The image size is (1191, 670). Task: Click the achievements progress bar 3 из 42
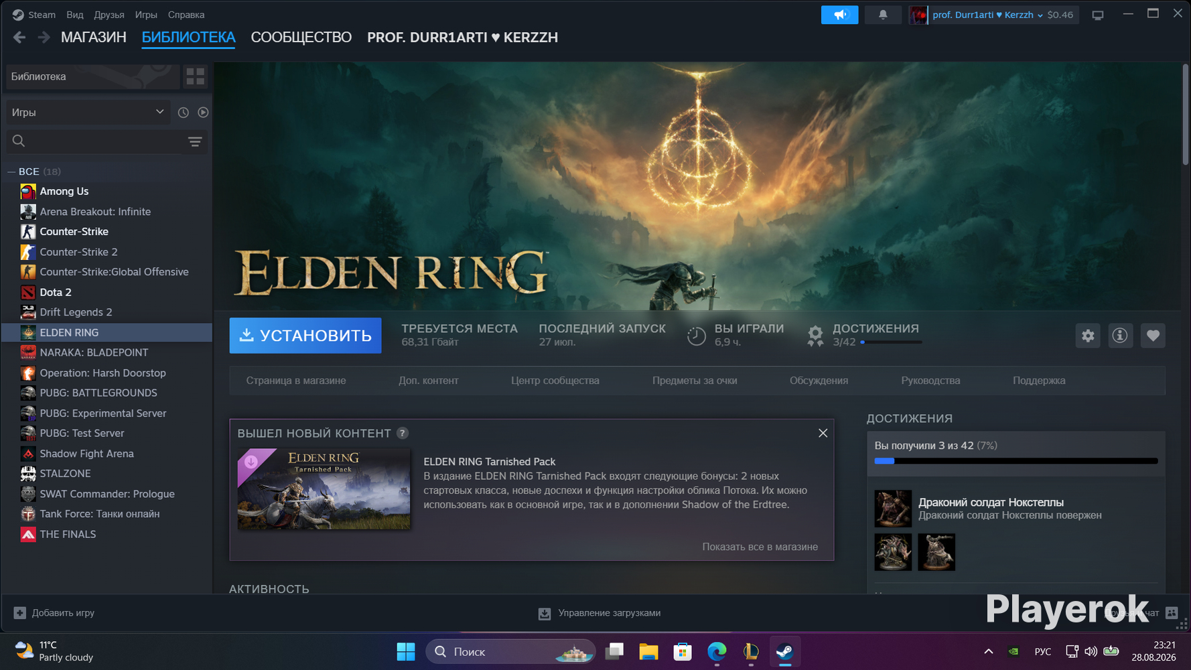click(x=1016, y=461)
